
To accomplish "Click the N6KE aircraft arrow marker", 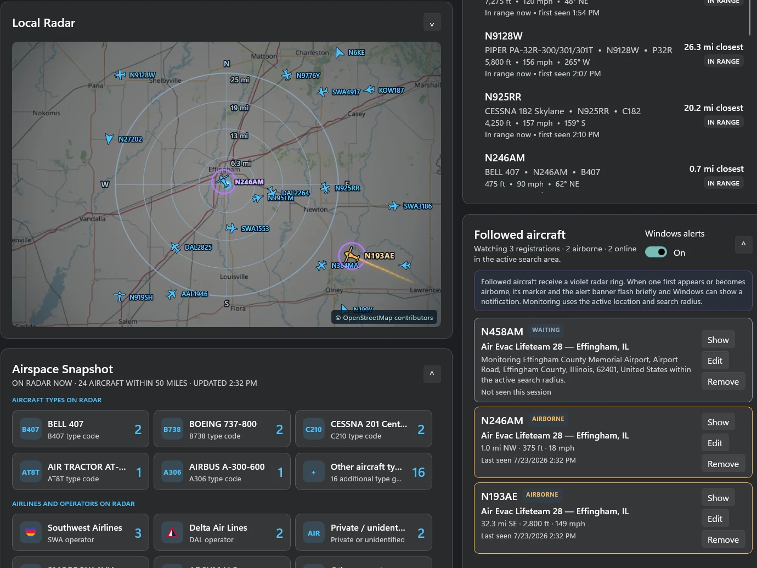I will coord(340,52).
